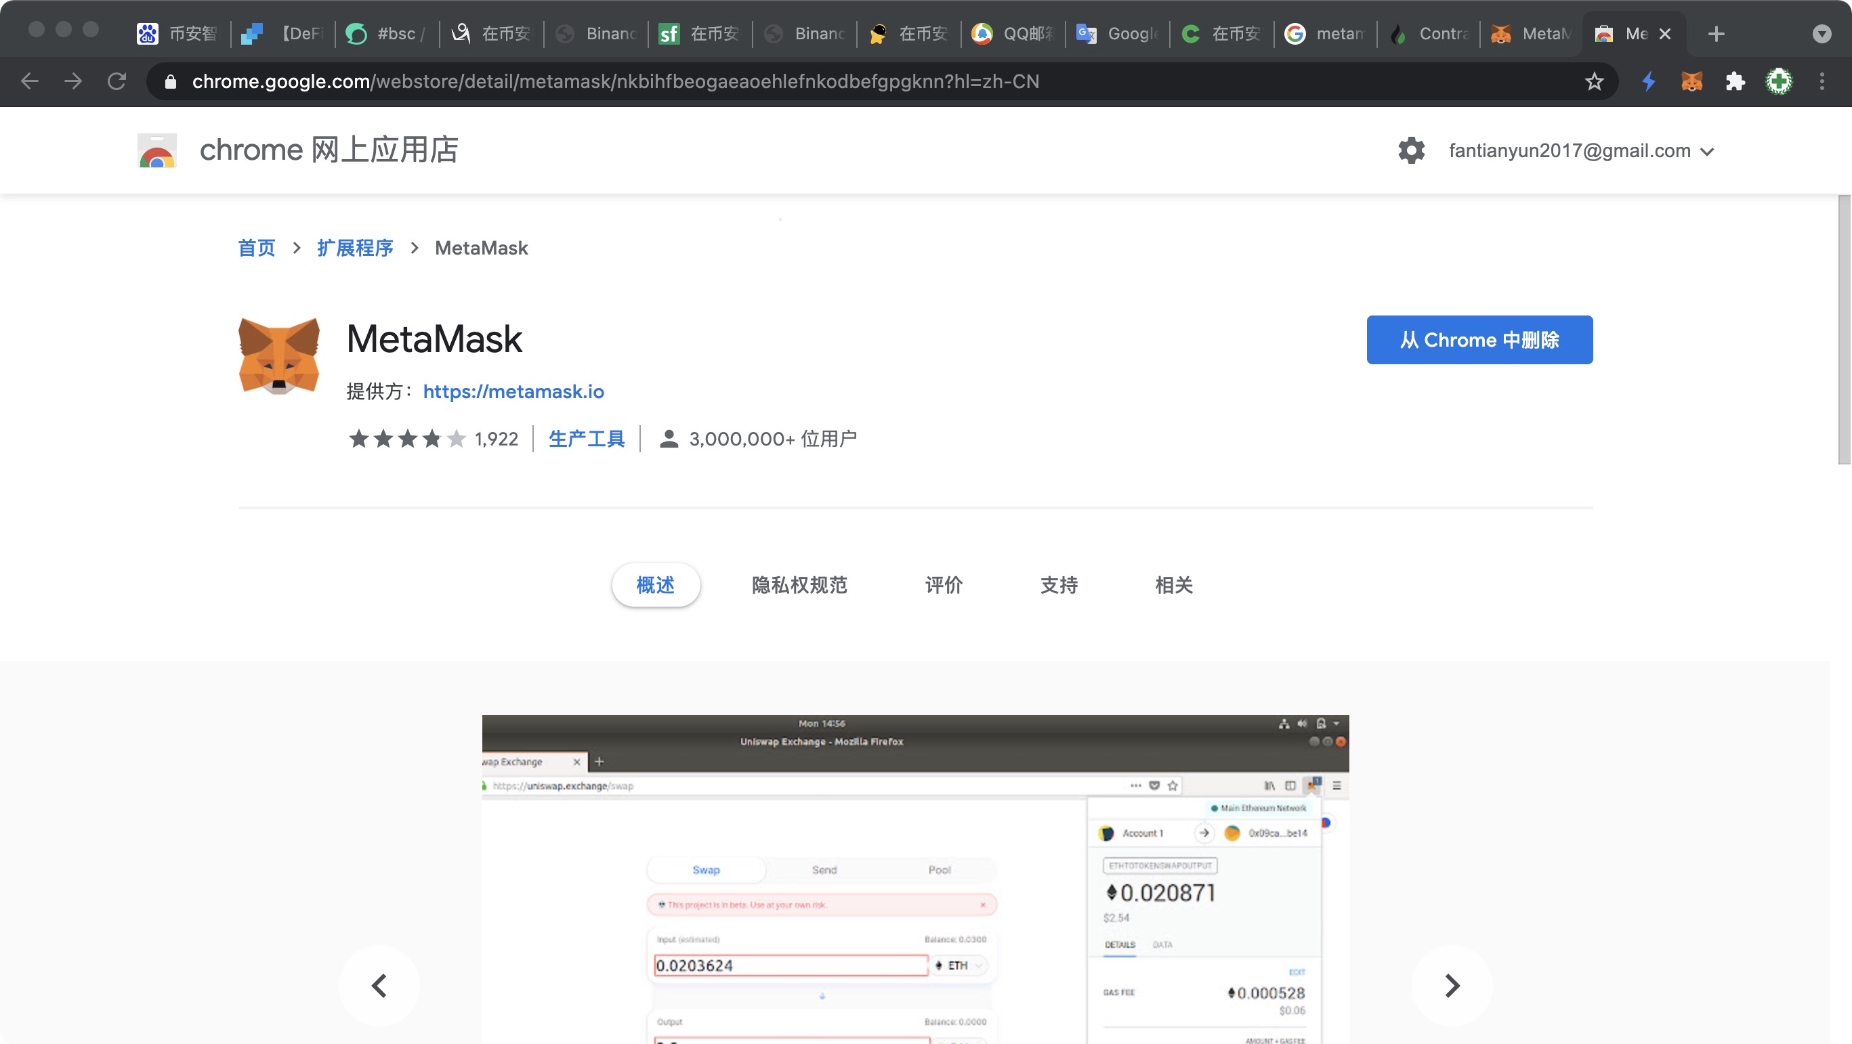
Task: Open the blue lightning bolt extension
Action: click(1649, 81)
